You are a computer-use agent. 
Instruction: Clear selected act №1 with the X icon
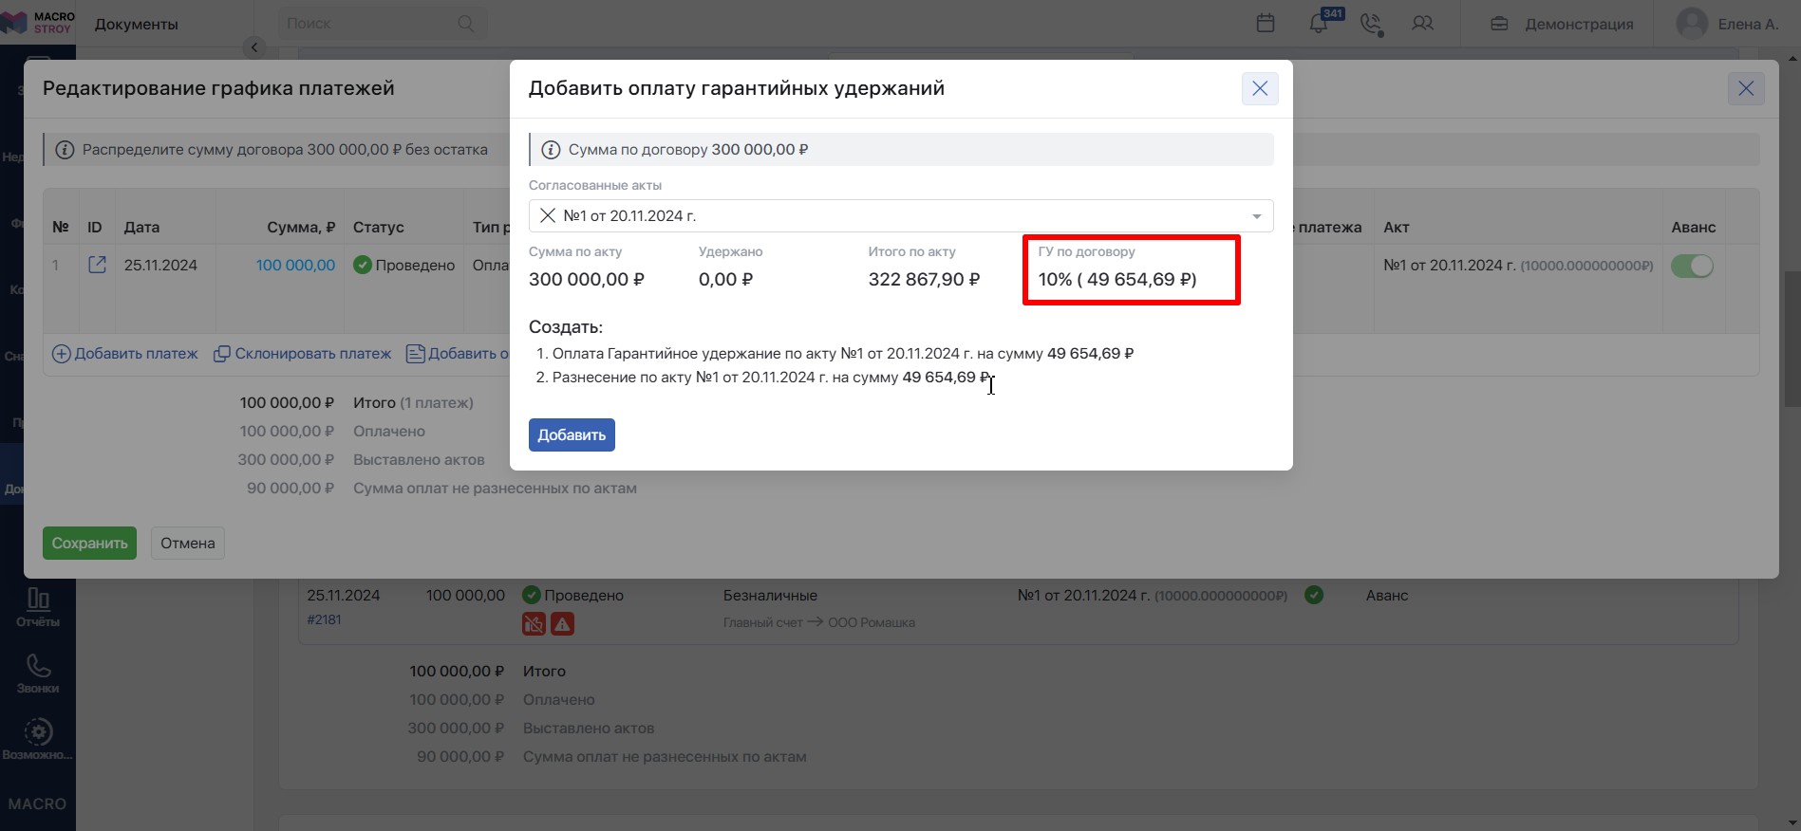548,215
